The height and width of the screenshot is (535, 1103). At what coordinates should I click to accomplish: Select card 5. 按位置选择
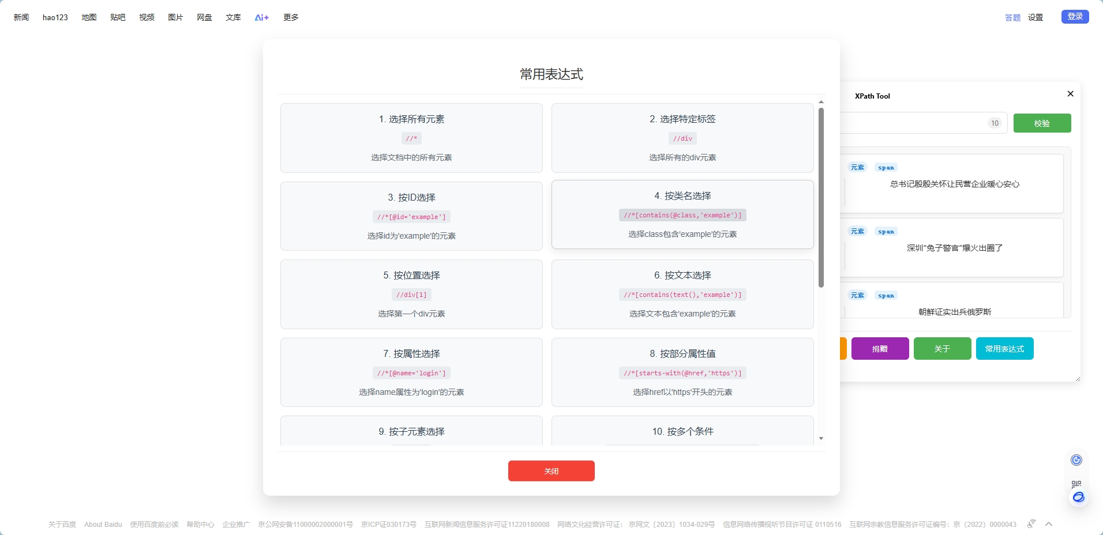pos(411,294)
